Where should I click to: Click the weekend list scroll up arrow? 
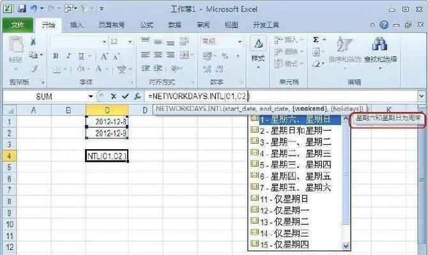point(346,119)
